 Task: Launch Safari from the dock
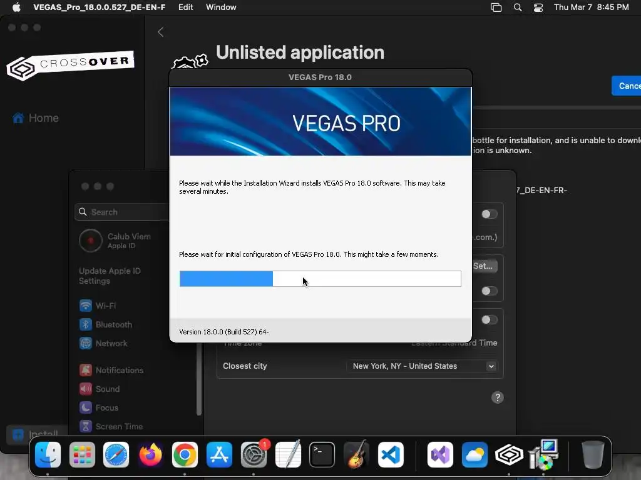click(x=116, y=454)
